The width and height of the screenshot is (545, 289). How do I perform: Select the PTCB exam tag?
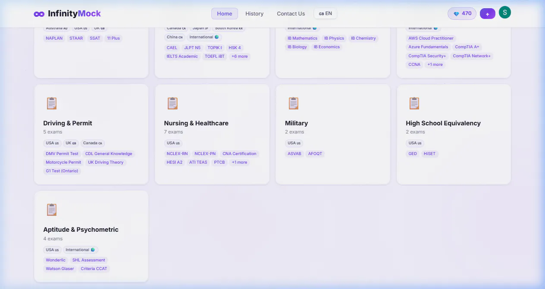click(x=219, y=162)
